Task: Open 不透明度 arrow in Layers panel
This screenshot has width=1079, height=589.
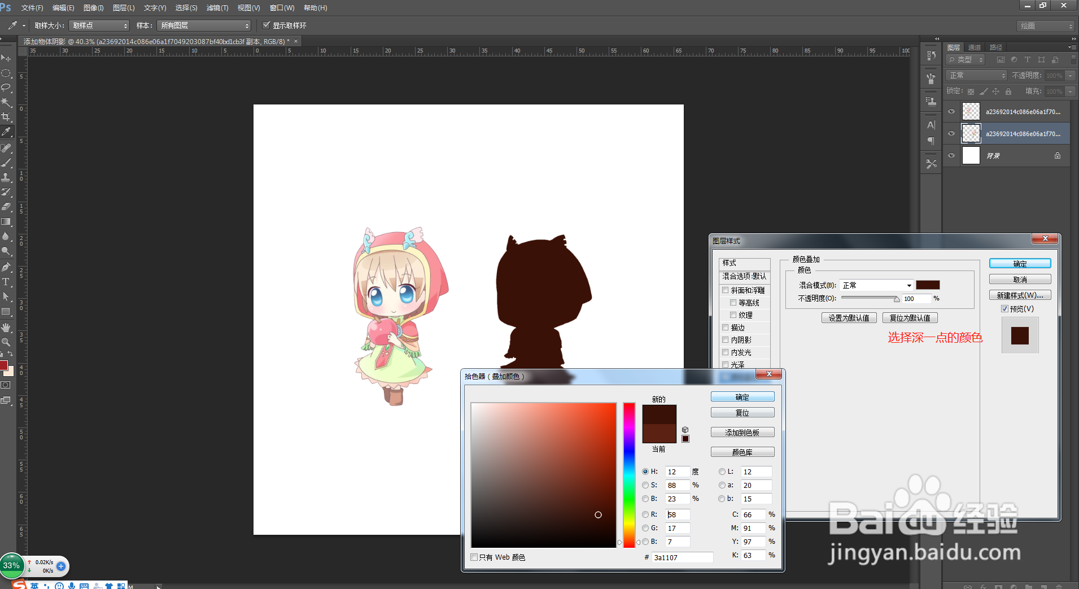Action: click(x=1070, y=76)
